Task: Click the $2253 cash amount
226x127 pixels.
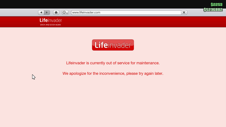Action: pyautogui.click(x=216, y=5)
